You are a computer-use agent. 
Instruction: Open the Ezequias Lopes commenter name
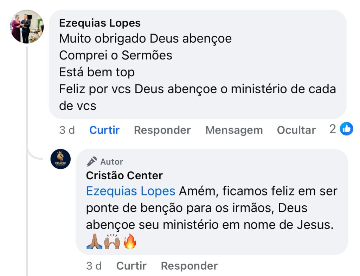[100, 23]
